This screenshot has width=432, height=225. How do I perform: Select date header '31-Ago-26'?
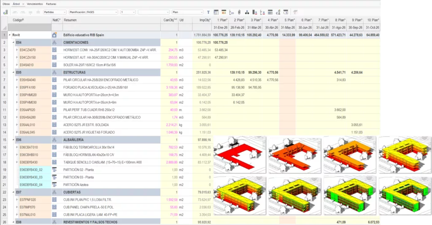[338, 27]
